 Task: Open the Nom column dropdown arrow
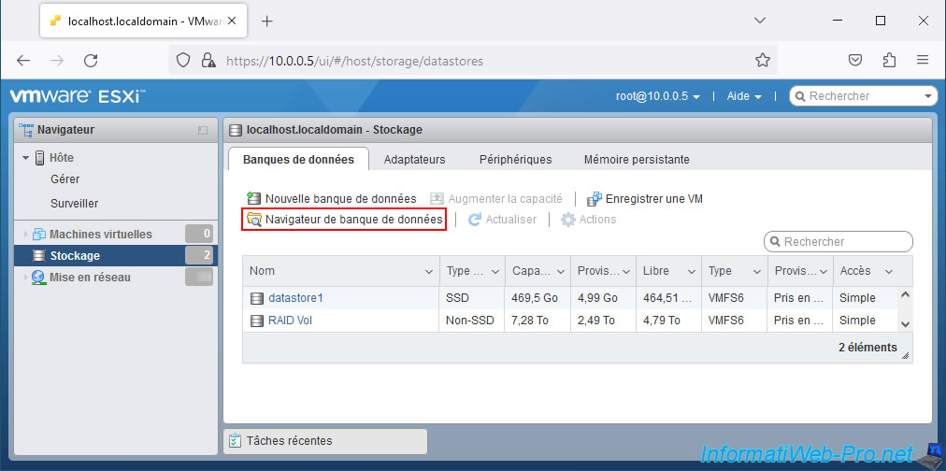coord(428,272)
